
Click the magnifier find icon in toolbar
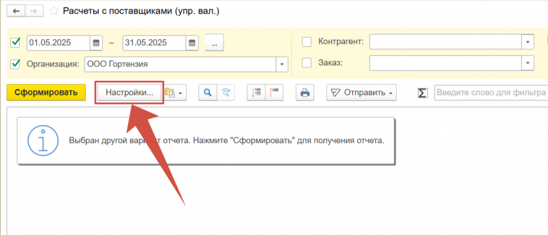207,93
